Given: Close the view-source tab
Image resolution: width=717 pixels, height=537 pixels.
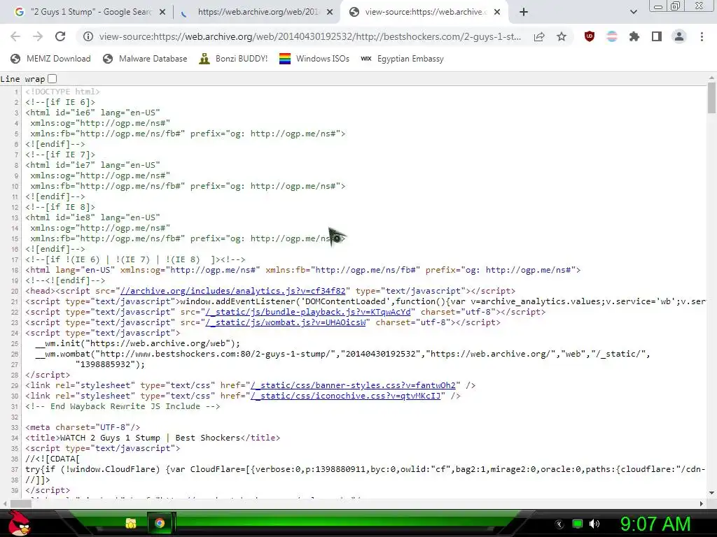Looking at the screenshot, I should (x=498, y=13).
